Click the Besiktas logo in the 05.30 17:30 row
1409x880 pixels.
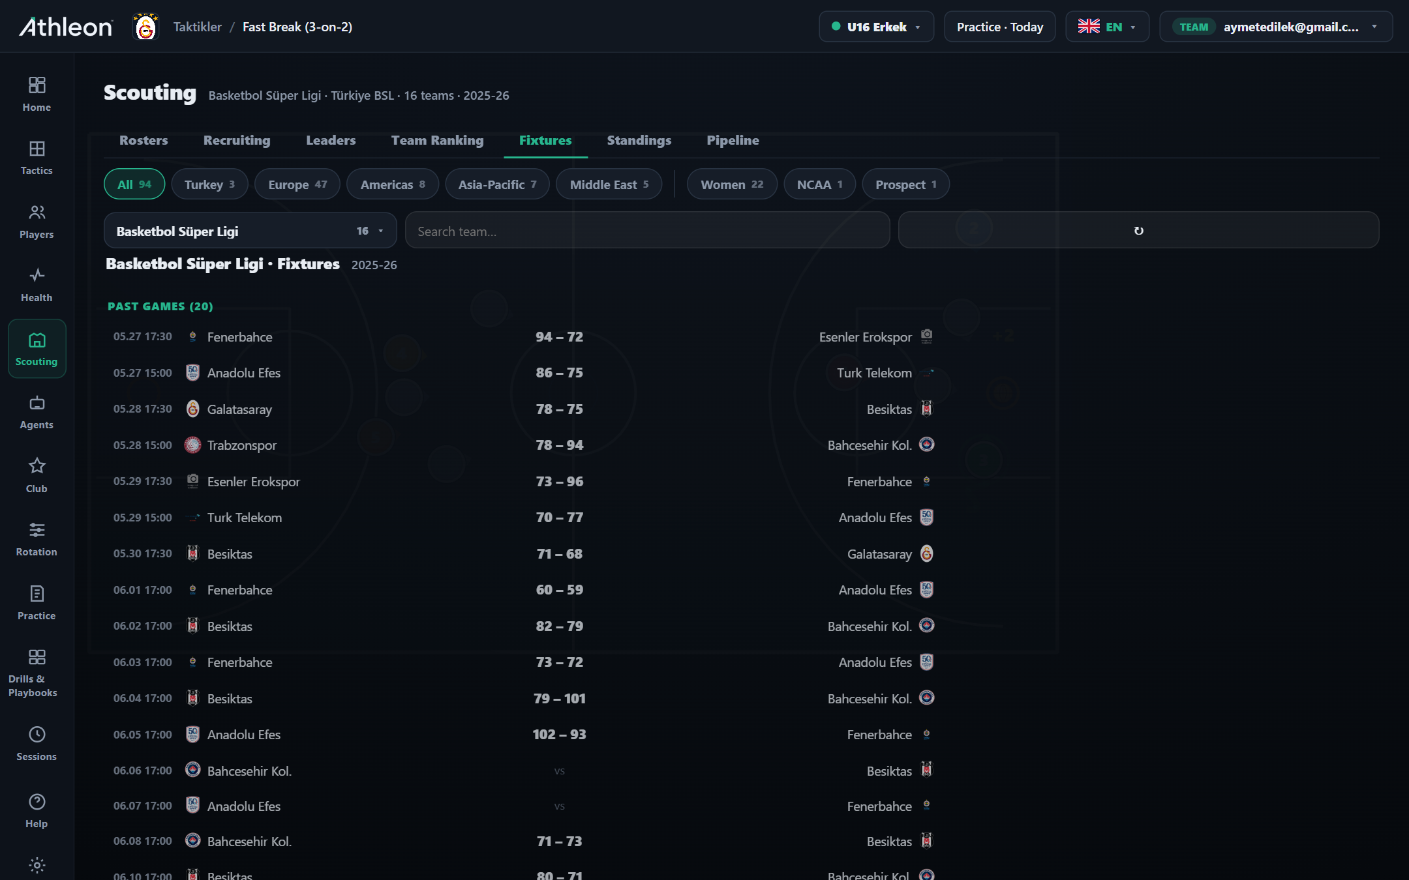pos(192,553)
